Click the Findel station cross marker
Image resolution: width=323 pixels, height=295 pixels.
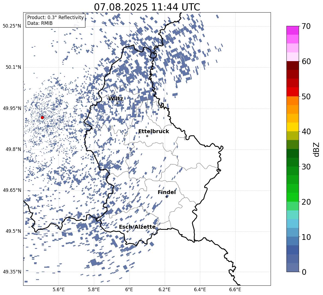(167, 197)
